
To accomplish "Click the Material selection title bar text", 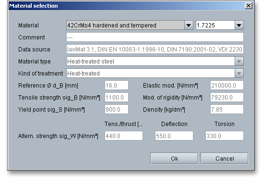I will click(34, 6).
